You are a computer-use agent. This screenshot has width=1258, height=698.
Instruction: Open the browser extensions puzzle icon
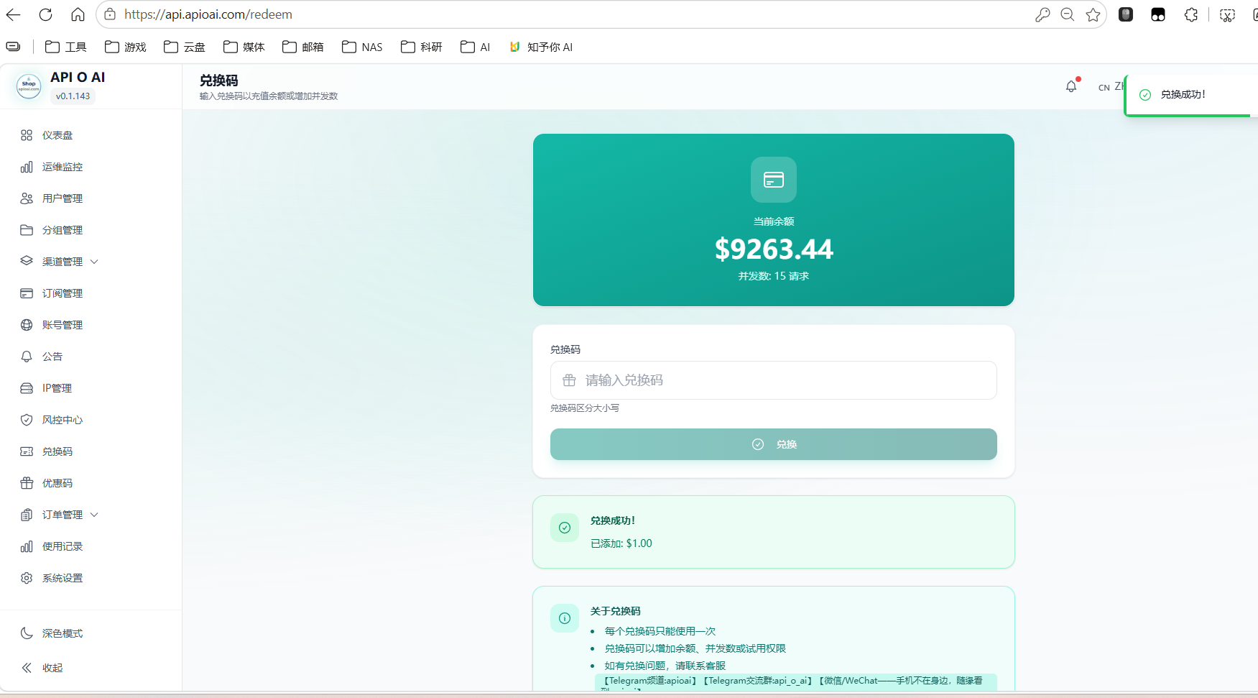click(1191, 14)
